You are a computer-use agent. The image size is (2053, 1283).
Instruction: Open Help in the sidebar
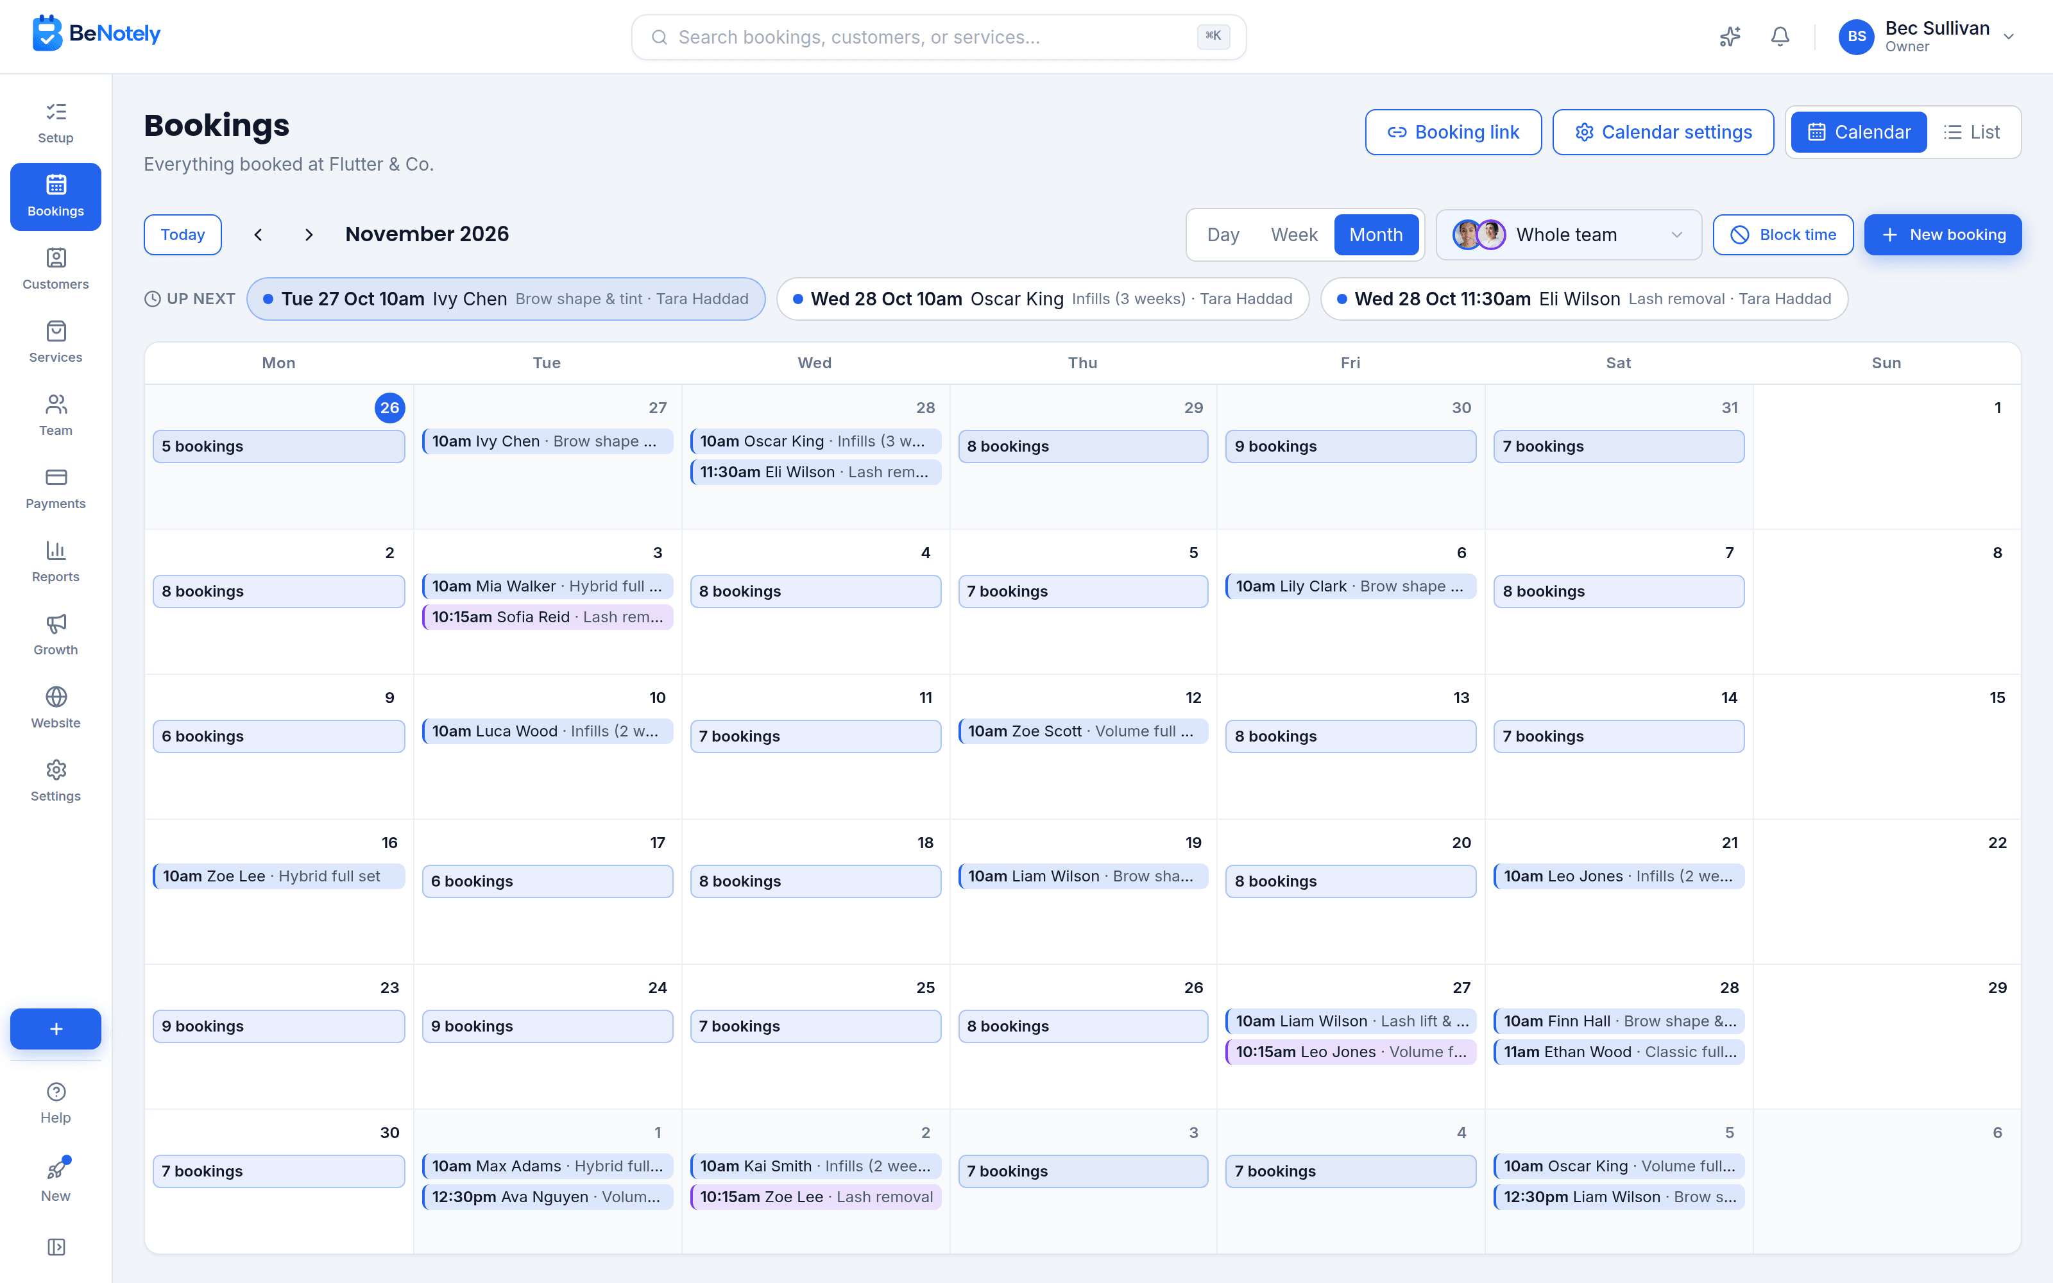(x=56, y=1103)
